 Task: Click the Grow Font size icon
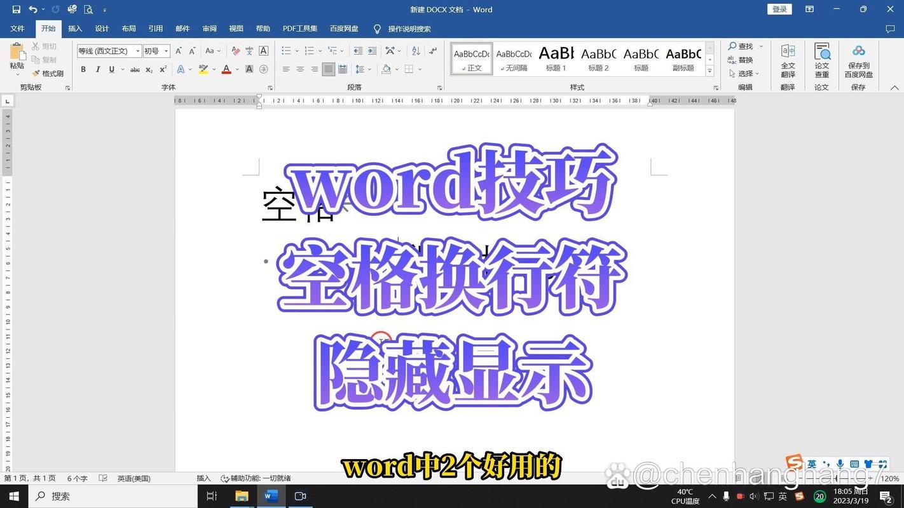point(179,51)
